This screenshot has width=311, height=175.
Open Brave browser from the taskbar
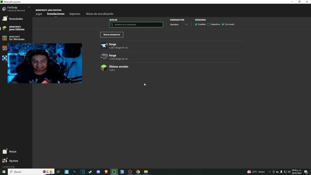point(106,172)
